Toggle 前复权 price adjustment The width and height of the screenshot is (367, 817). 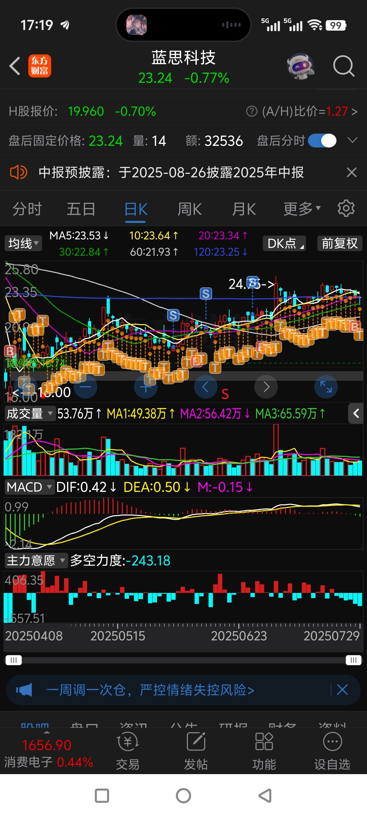339,243
